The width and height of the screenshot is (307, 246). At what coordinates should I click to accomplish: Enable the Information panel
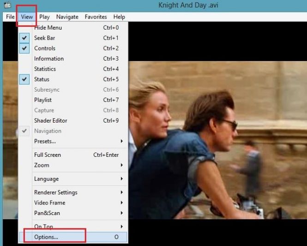(x=73, y=59)
